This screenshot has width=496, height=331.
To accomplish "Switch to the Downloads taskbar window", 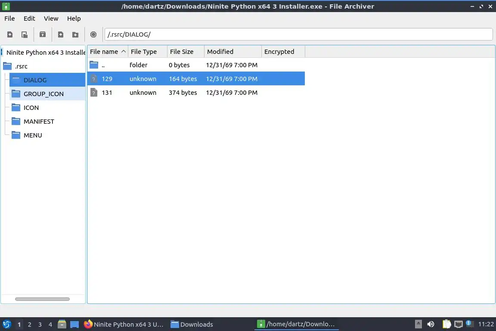I will (192, 325).
